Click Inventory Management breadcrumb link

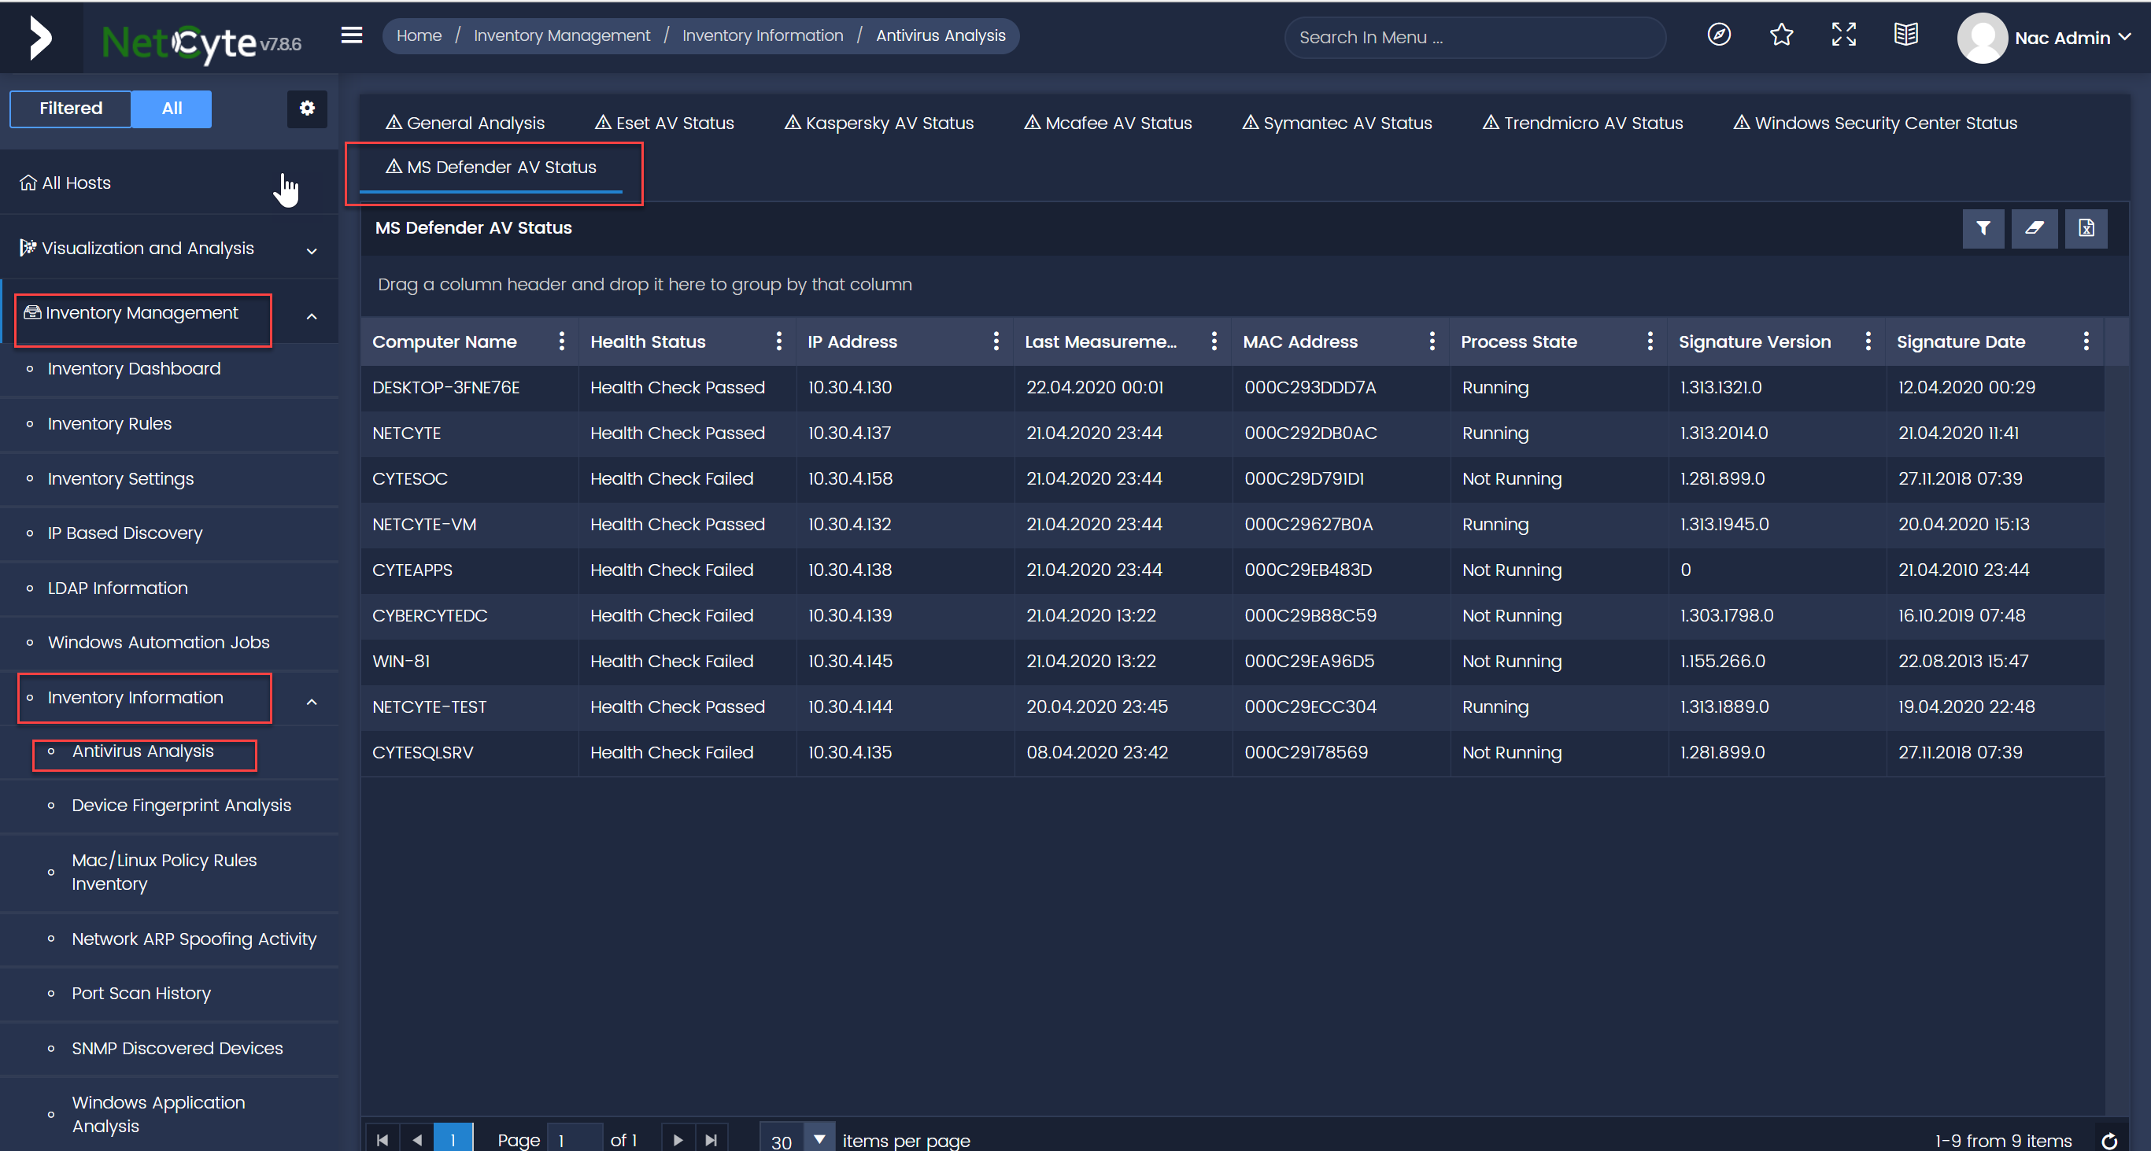click(562, 36)
